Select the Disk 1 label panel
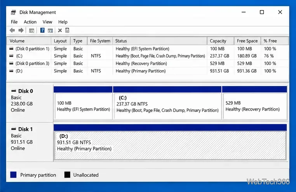This screenshot has width=296, height=192. click(30, 142)
